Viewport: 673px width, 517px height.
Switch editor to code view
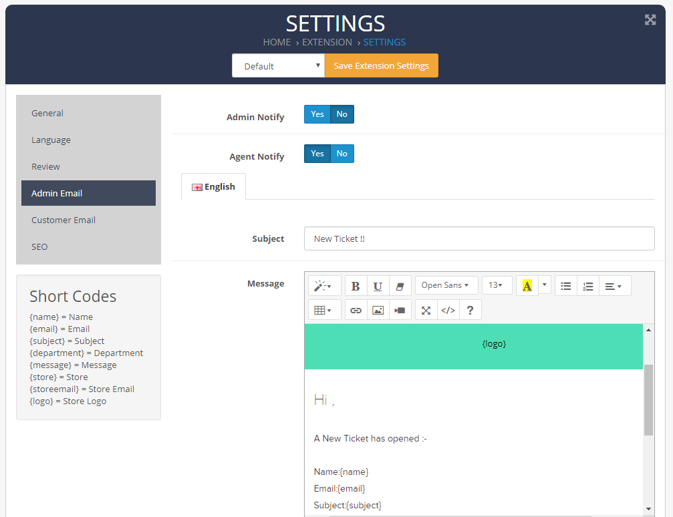[x=448, y=310]
